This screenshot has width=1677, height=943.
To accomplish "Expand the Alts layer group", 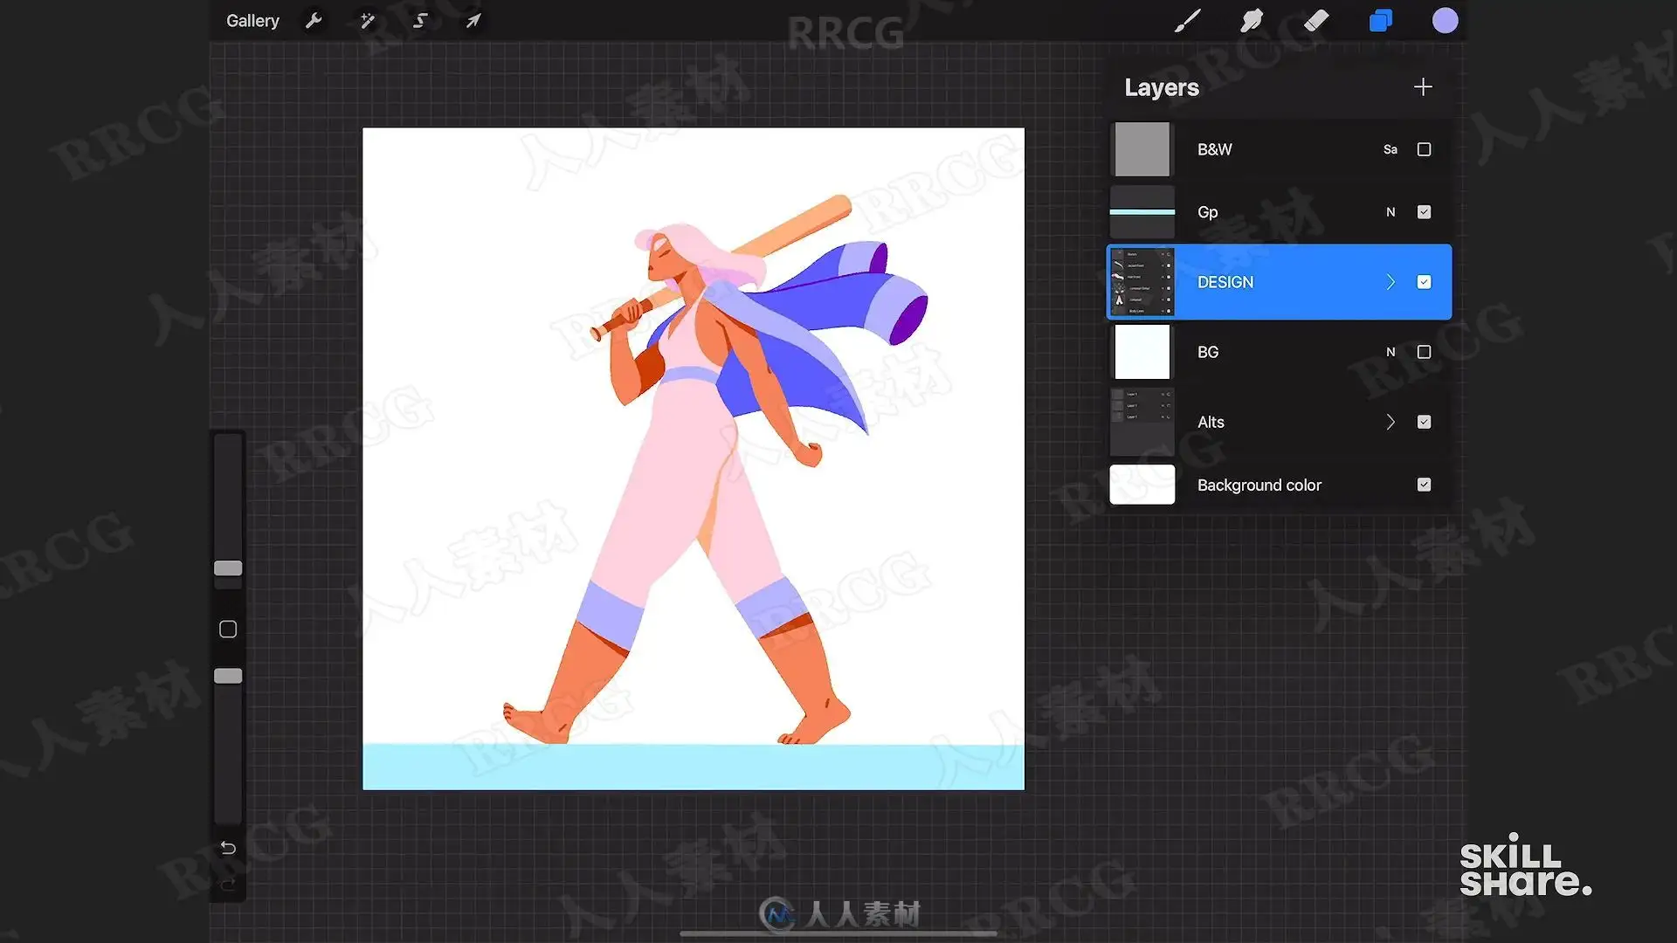I will [x=1391, y=422].
